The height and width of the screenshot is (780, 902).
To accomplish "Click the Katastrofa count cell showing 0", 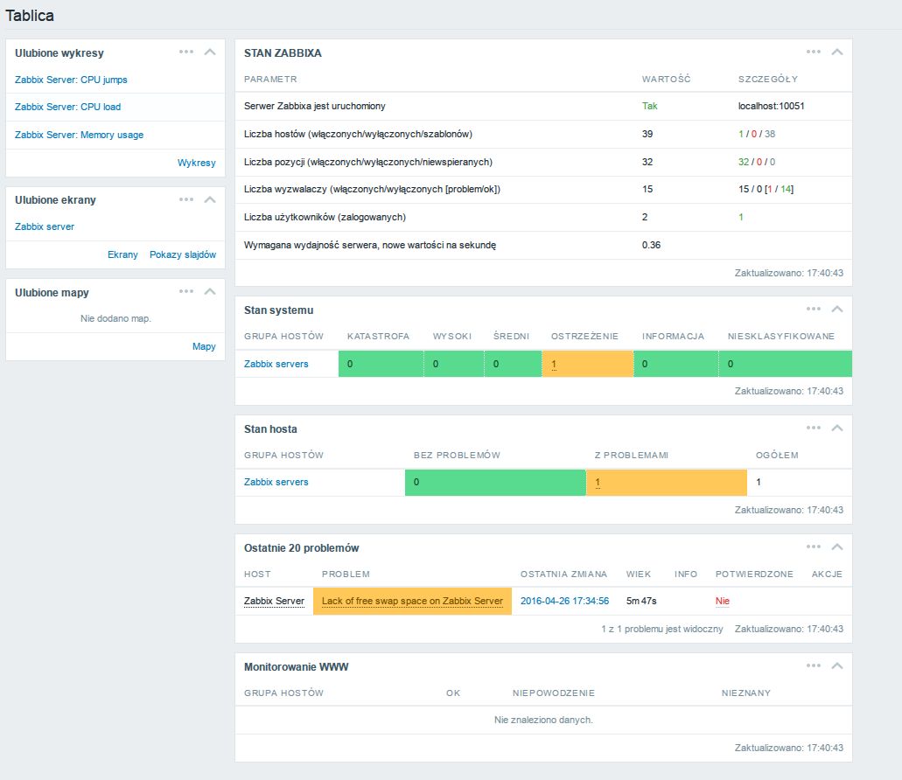I will [381, 364].
